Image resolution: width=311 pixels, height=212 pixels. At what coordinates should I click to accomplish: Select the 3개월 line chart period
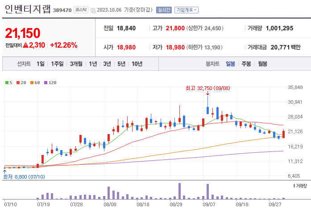click(x=76, y=64)
